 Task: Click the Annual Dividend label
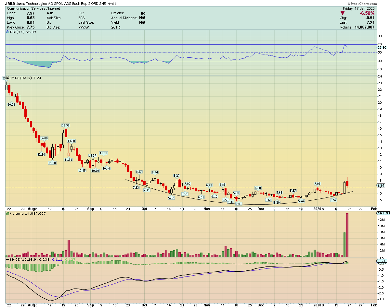pos(124,18)
